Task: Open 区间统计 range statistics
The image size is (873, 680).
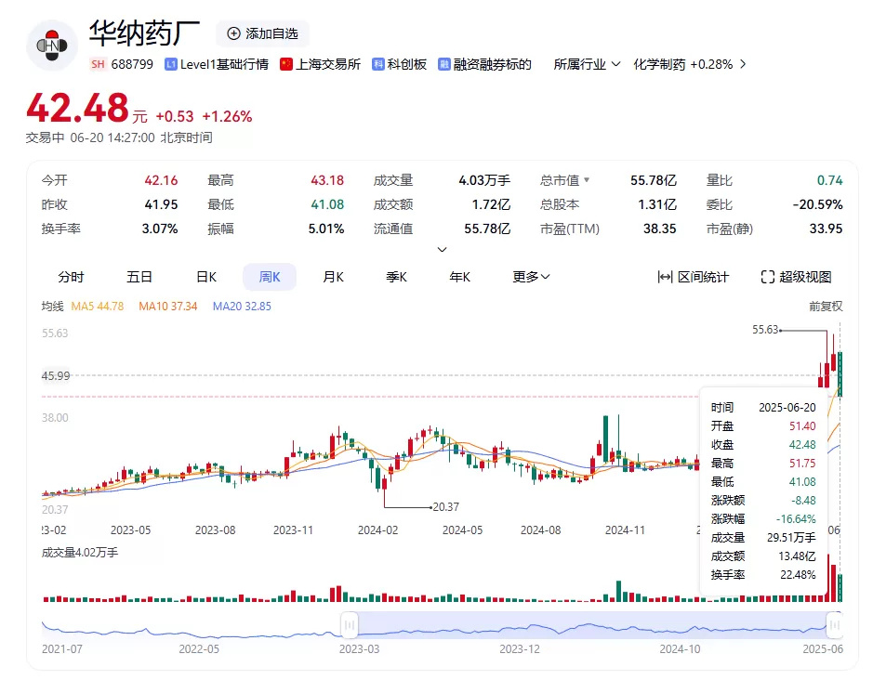Action: tap(694, 277)
